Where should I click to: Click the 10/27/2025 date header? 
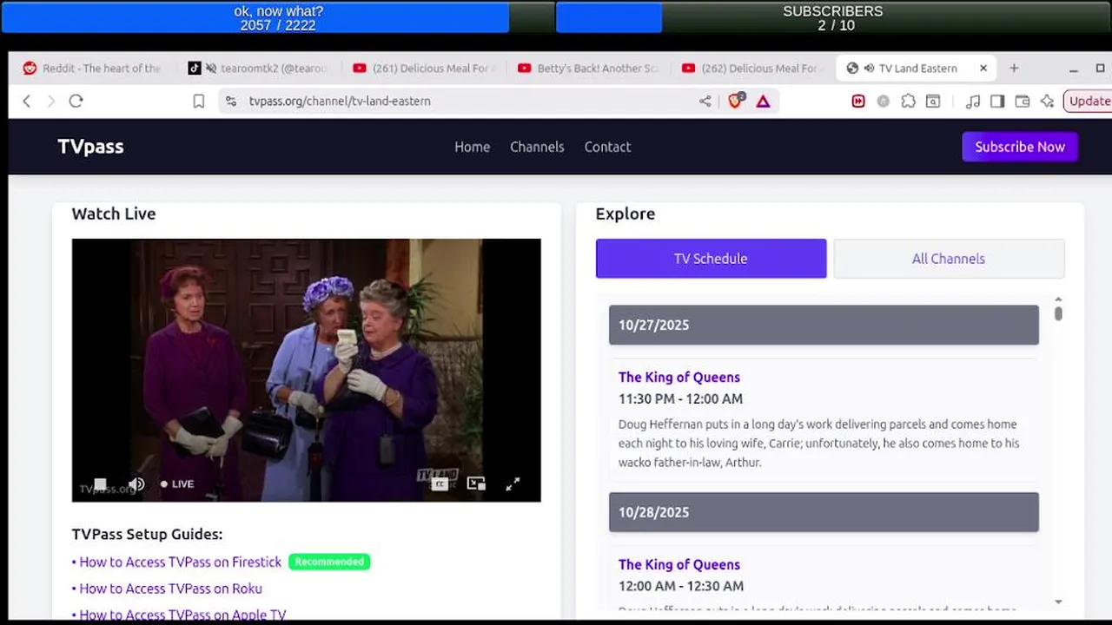tap(824, 325)
